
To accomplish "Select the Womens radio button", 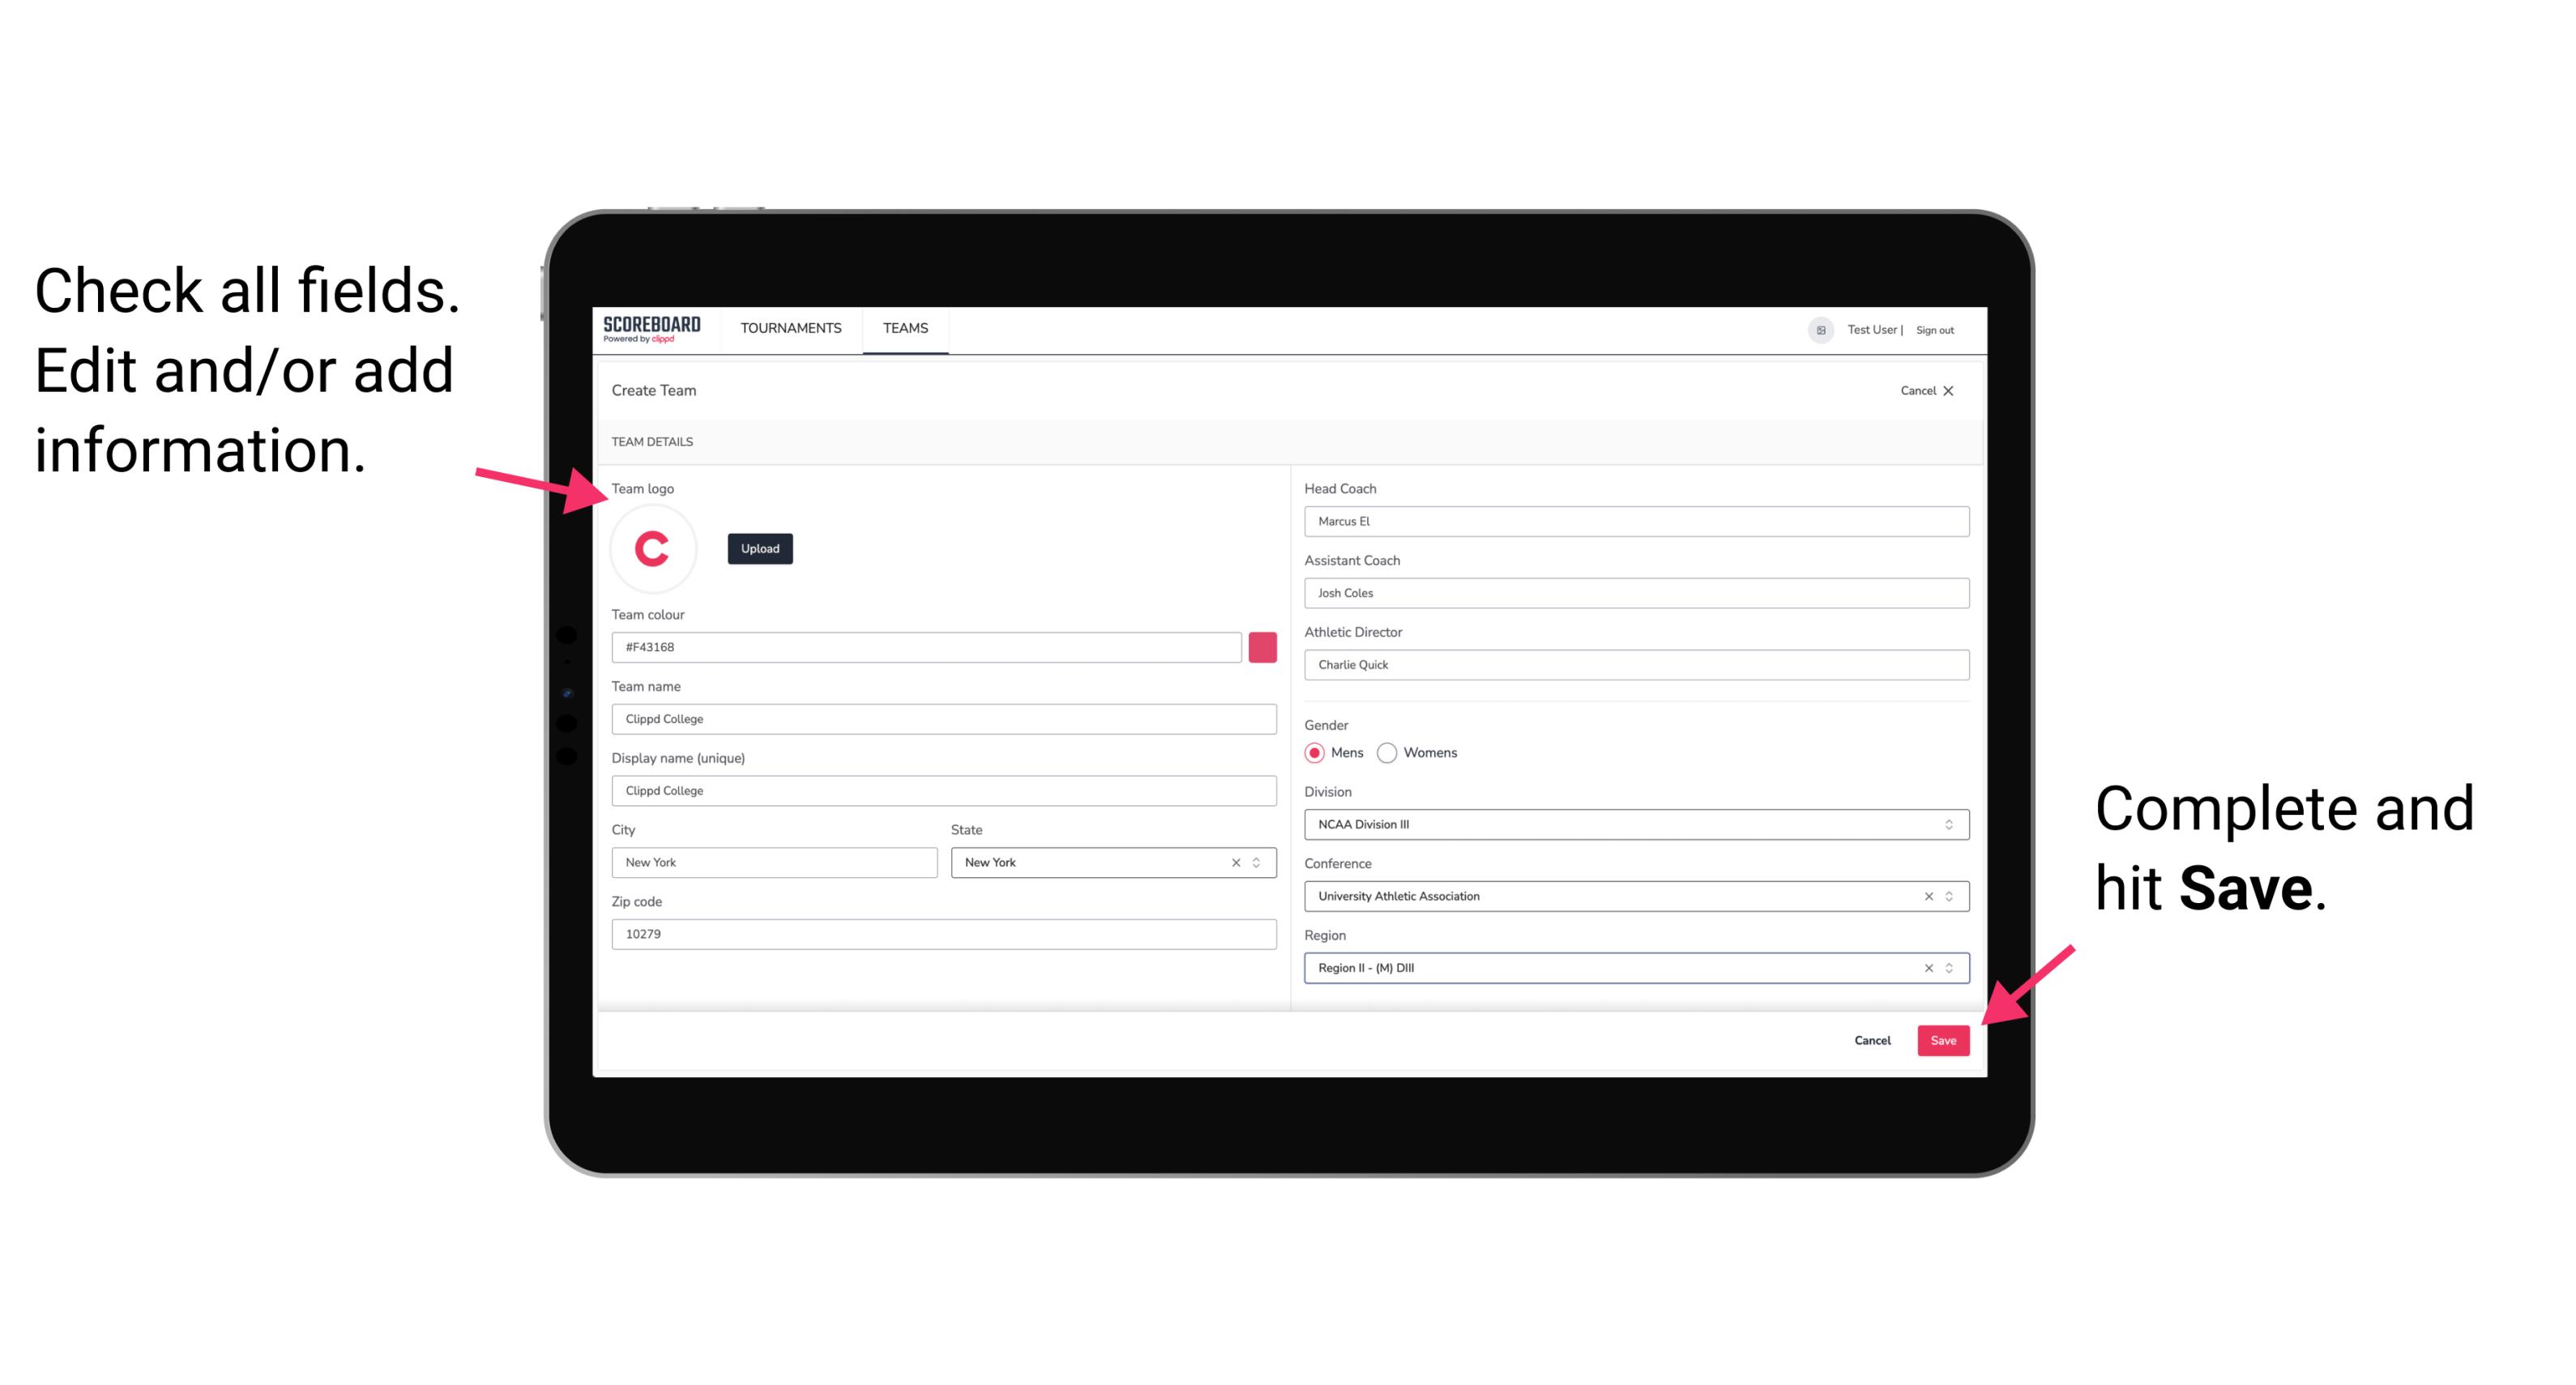I will [1391, 752].
